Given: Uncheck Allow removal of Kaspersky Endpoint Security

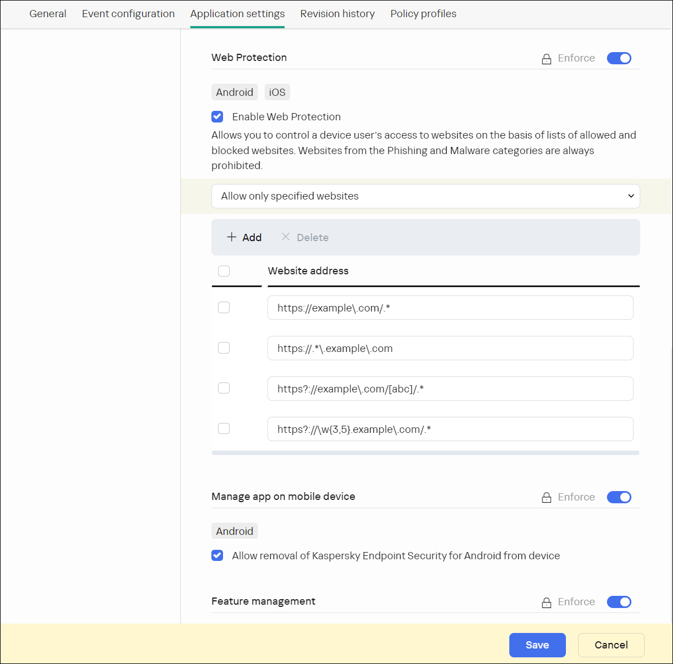Looking at the screenshot, I should (x=217, y=555).
